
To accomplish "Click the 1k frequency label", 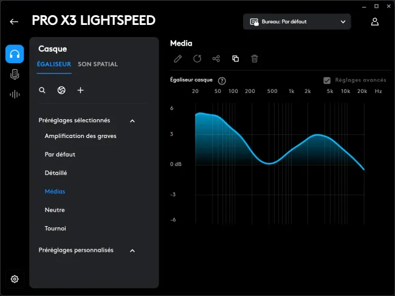I will click(x=292, y=91).
